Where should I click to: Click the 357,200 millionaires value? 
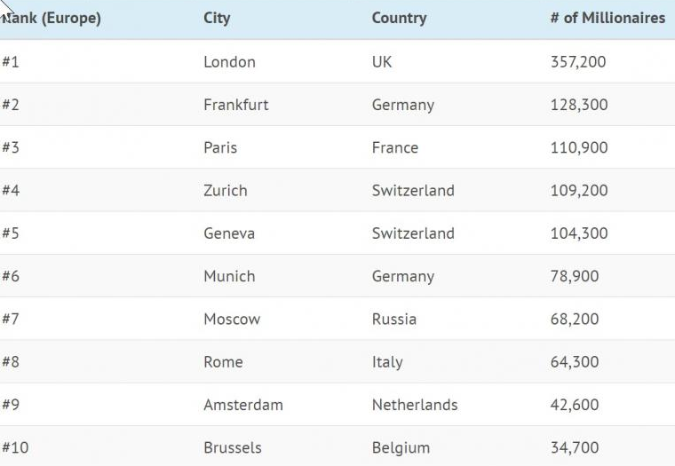point(578,62)
